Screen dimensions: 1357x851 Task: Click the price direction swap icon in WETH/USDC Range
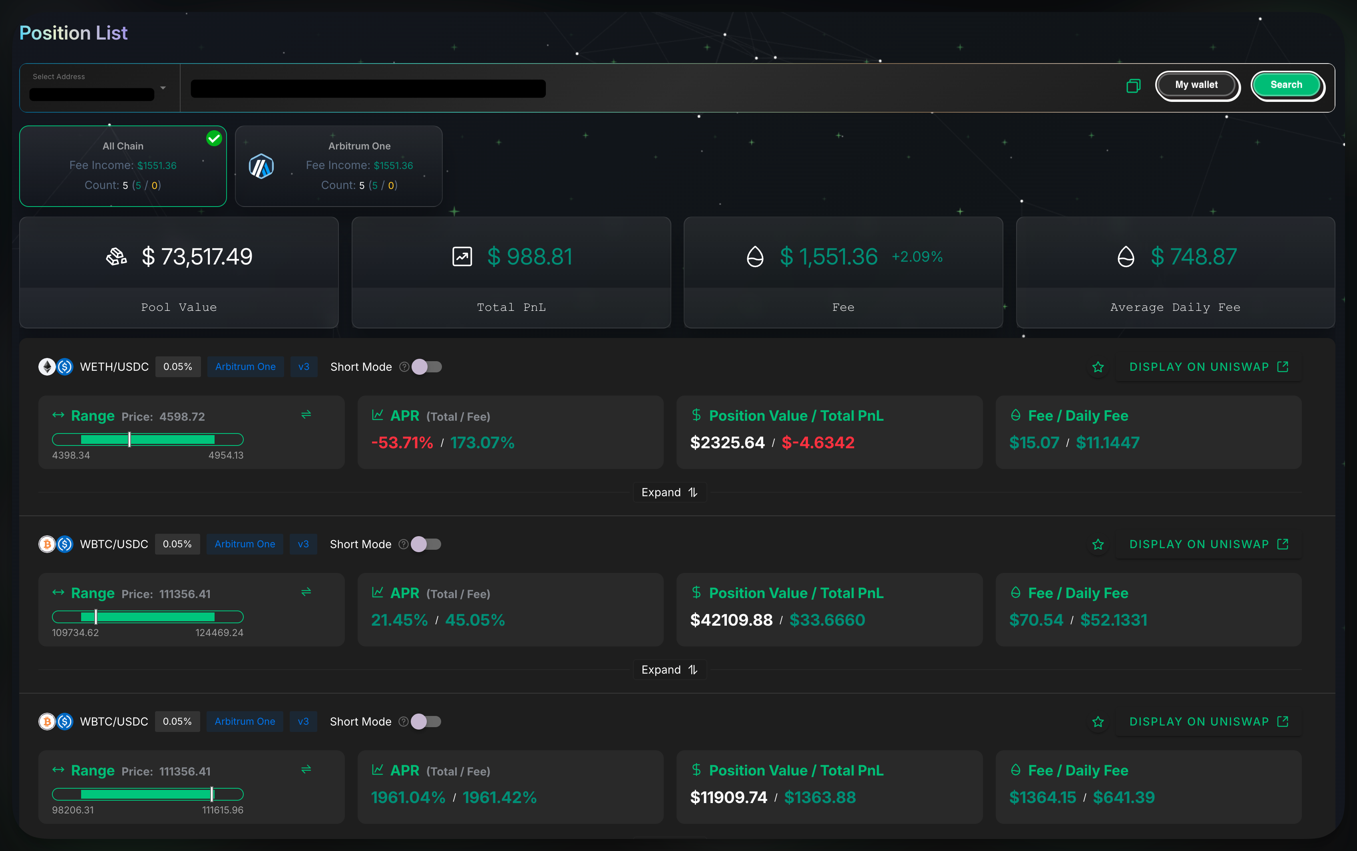[x=306, y=415]
